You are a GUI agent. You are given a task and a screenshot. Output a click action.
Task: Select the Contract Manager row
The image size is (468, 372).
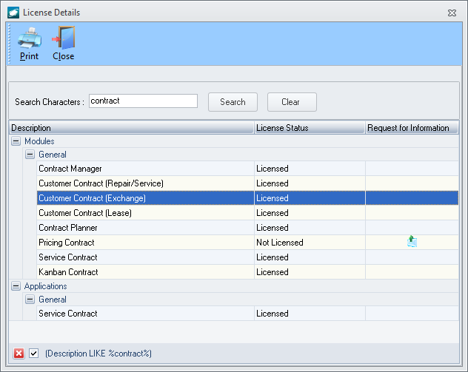[x=248, y=169]
